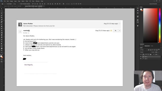162x91 pixels.
Task: Toggle Quick Mask mode icon
Action: pos(2,59)
